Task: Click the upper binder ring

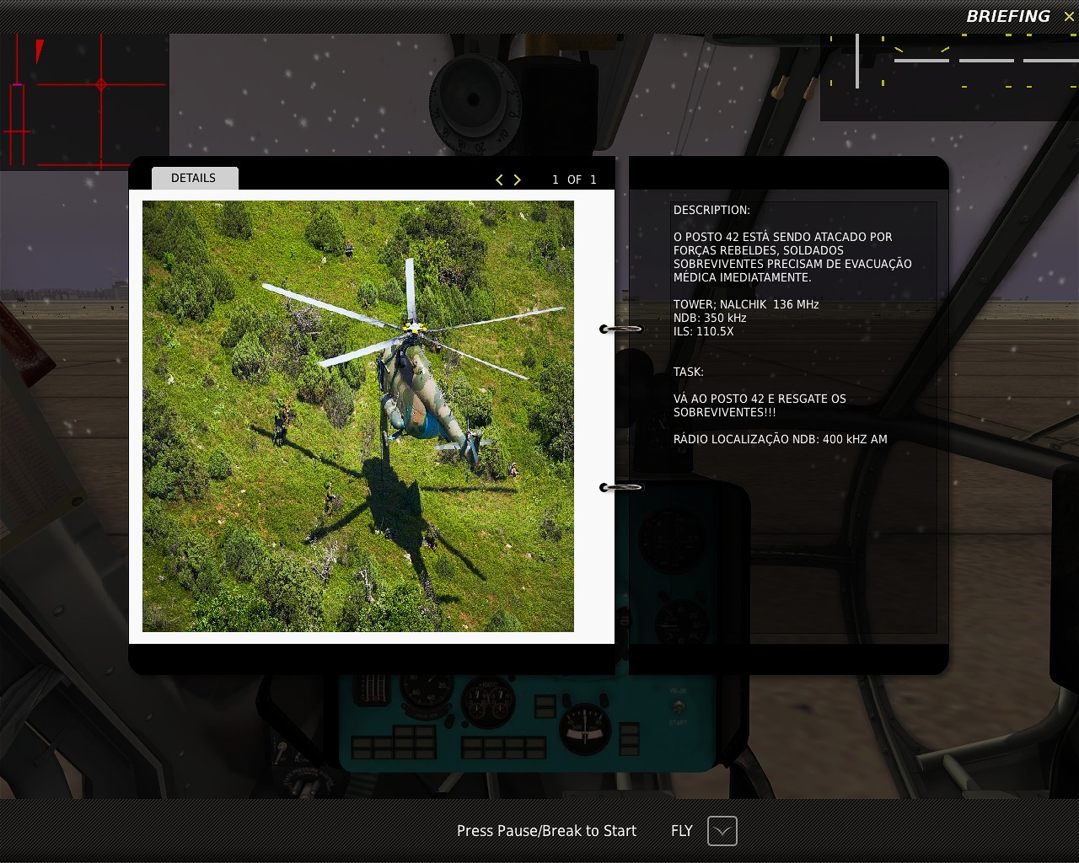Action: (x=621, y=329)
